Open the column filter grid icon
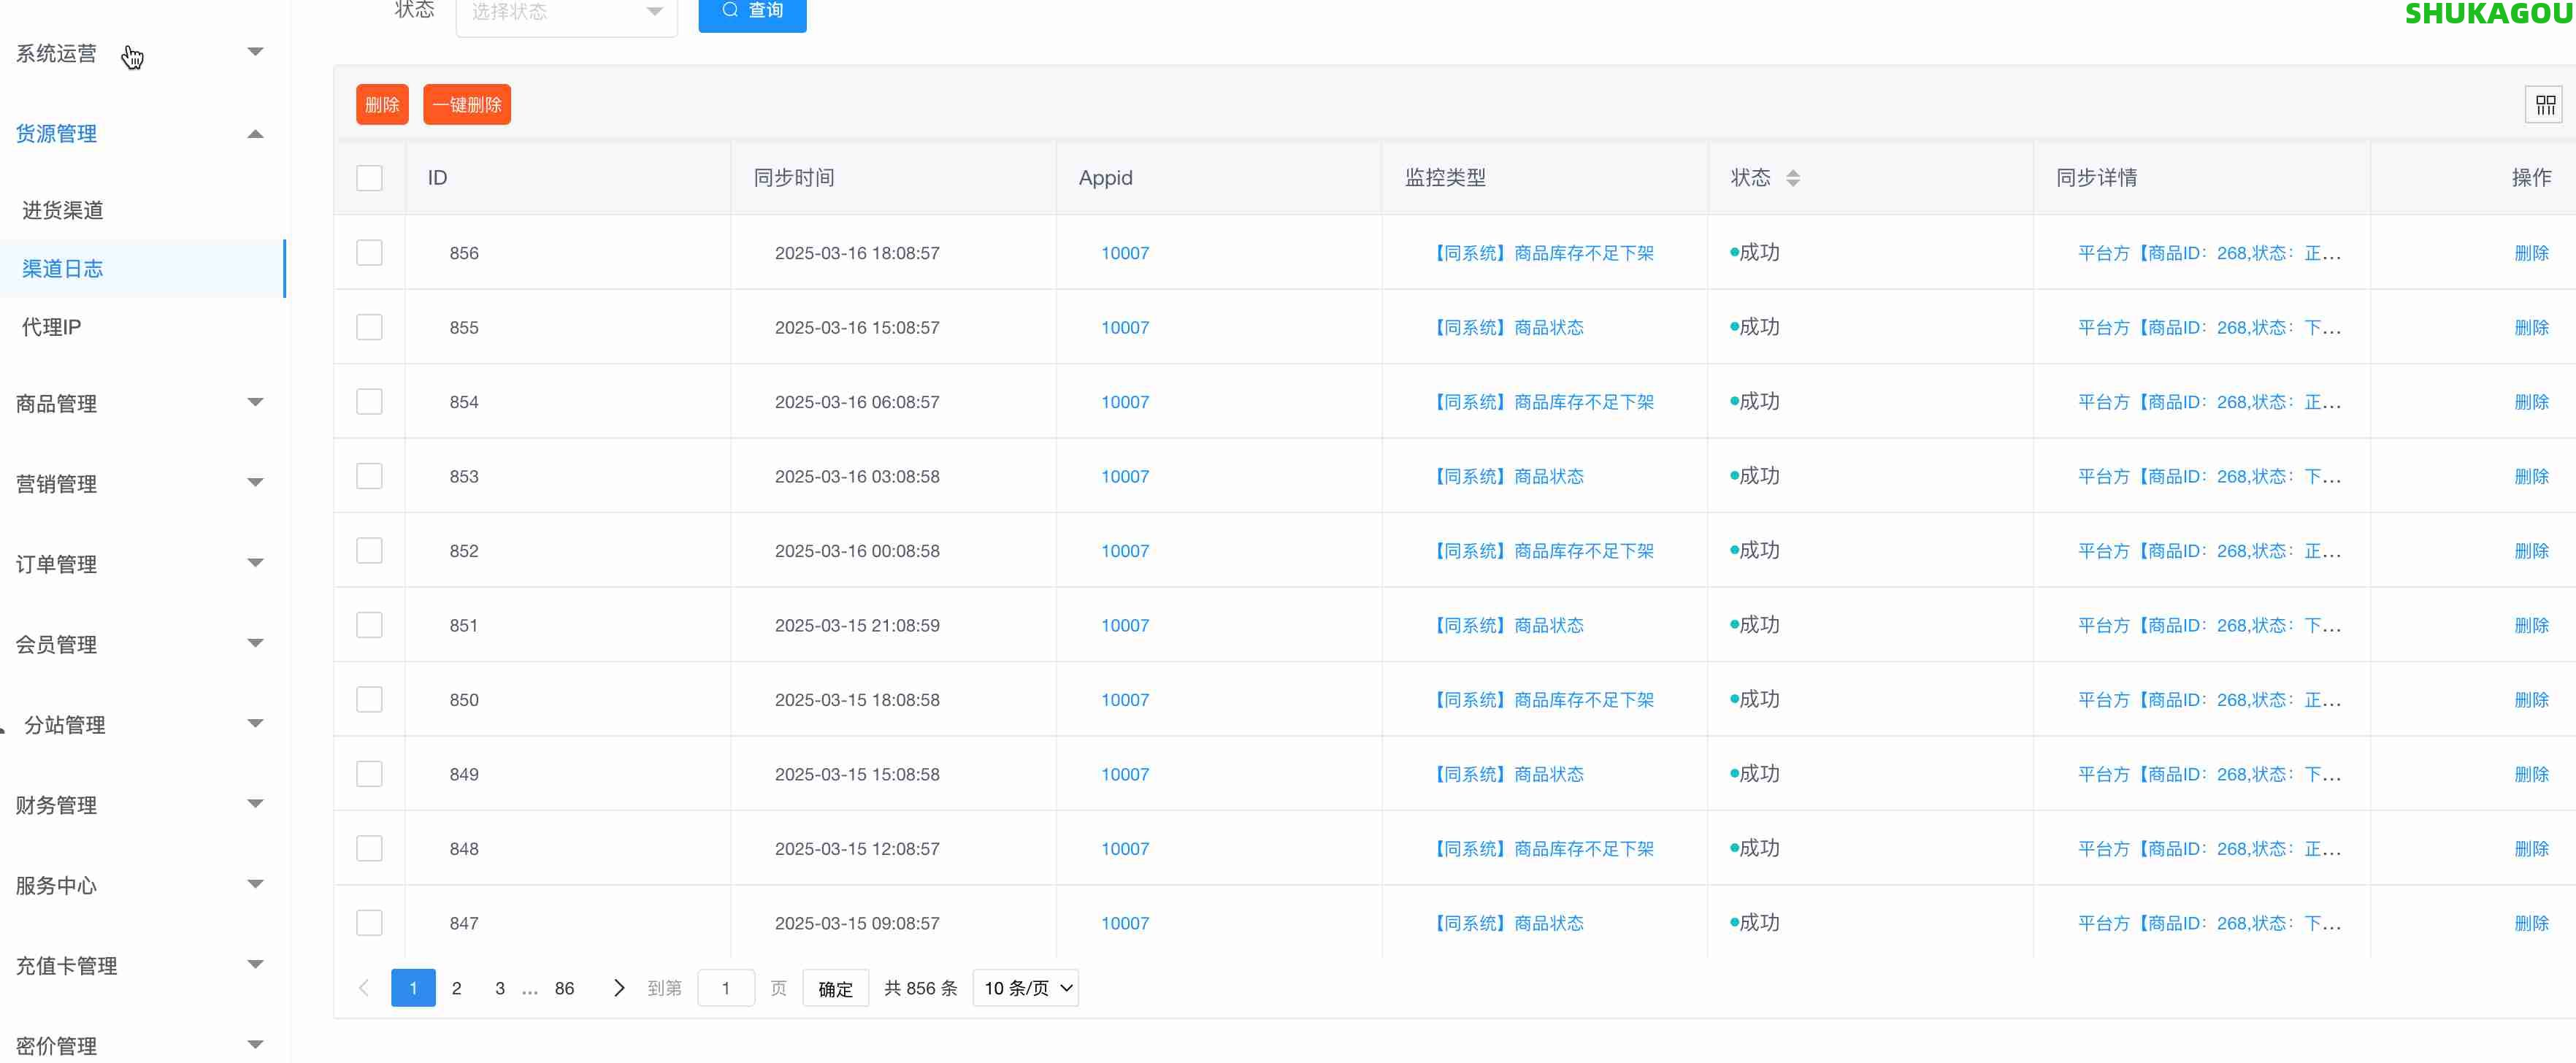This screenshot has height=1063, width=2576. (2545, 104)
